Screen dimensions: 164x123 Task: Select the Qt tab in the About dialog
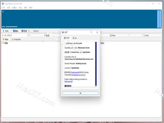tap(75, 38)
